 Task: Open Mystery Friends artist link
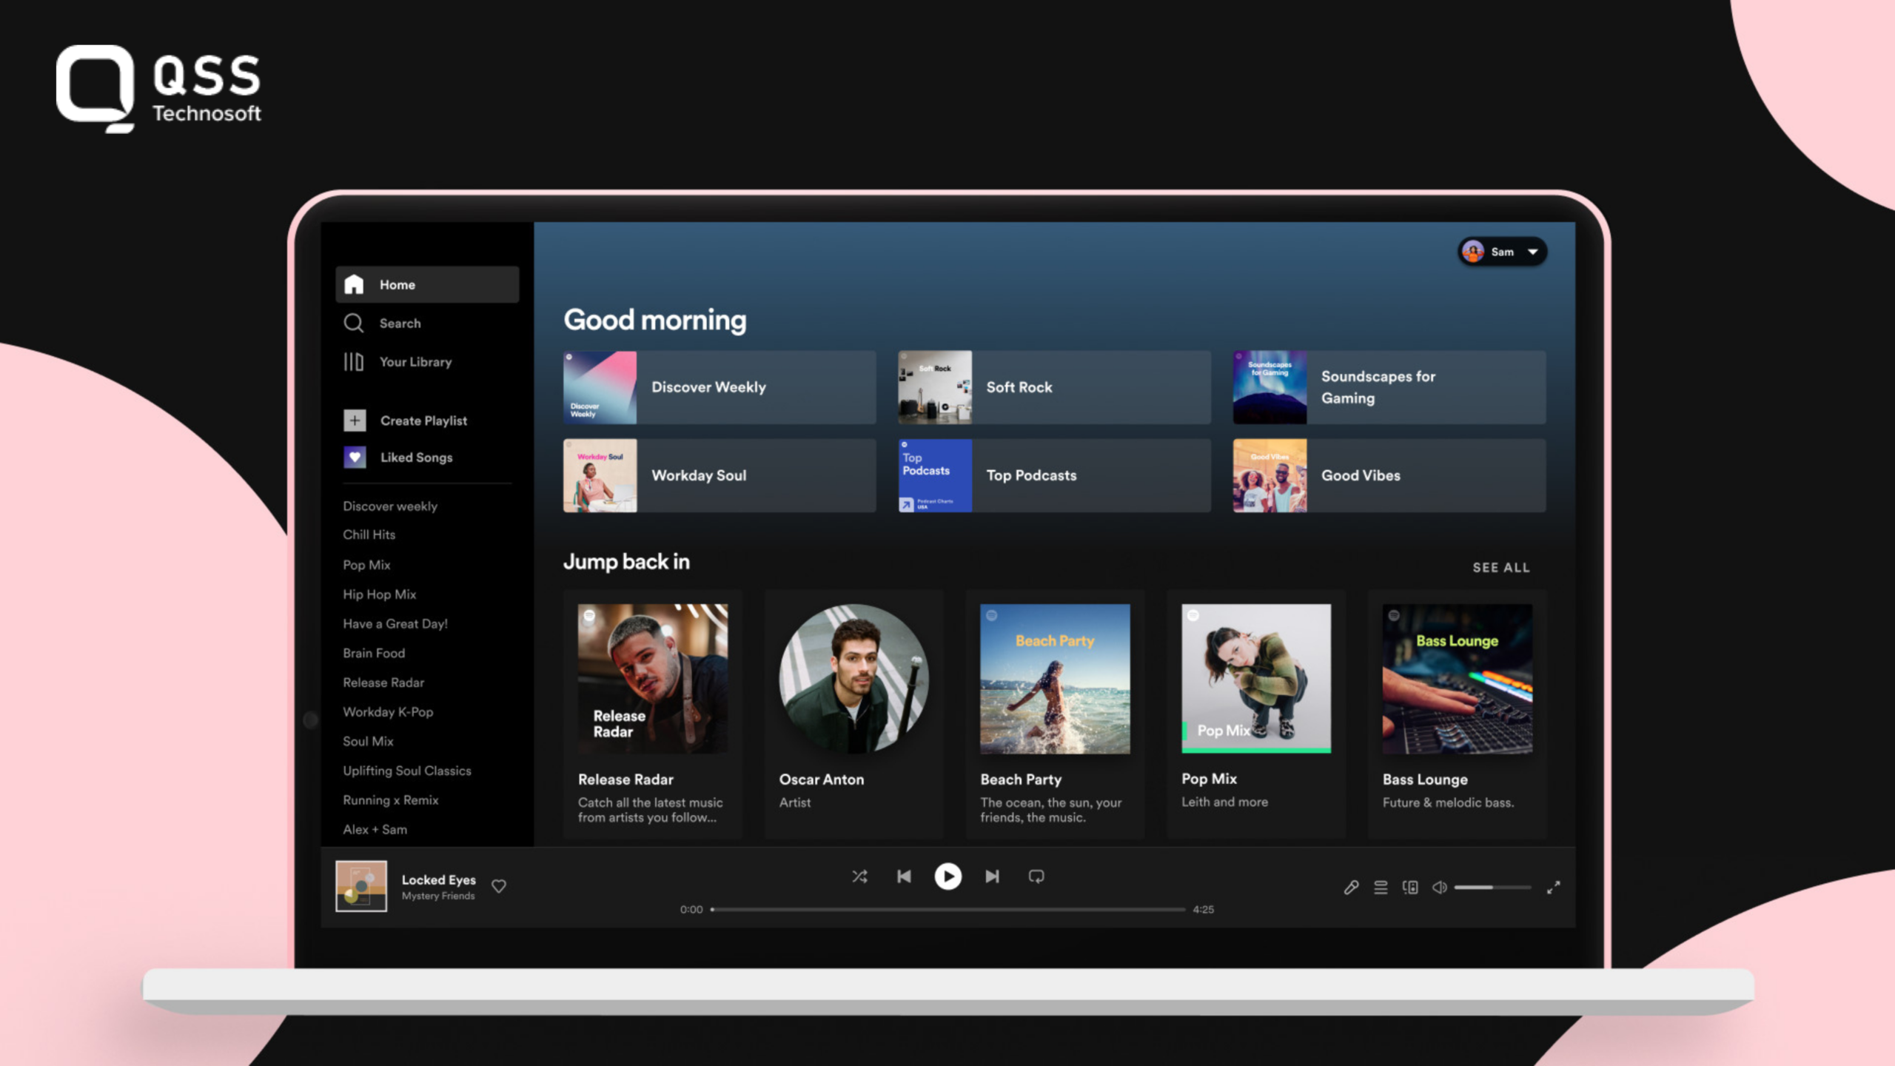(x=438, y=896)
